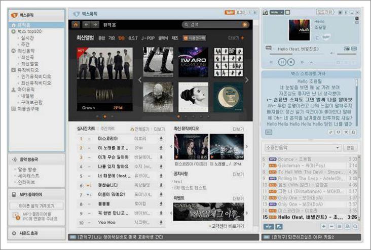The width and height of the screenshot is (371, 250).
Task: Seek using the song progress bar
Action: click(x=297, y=54)
